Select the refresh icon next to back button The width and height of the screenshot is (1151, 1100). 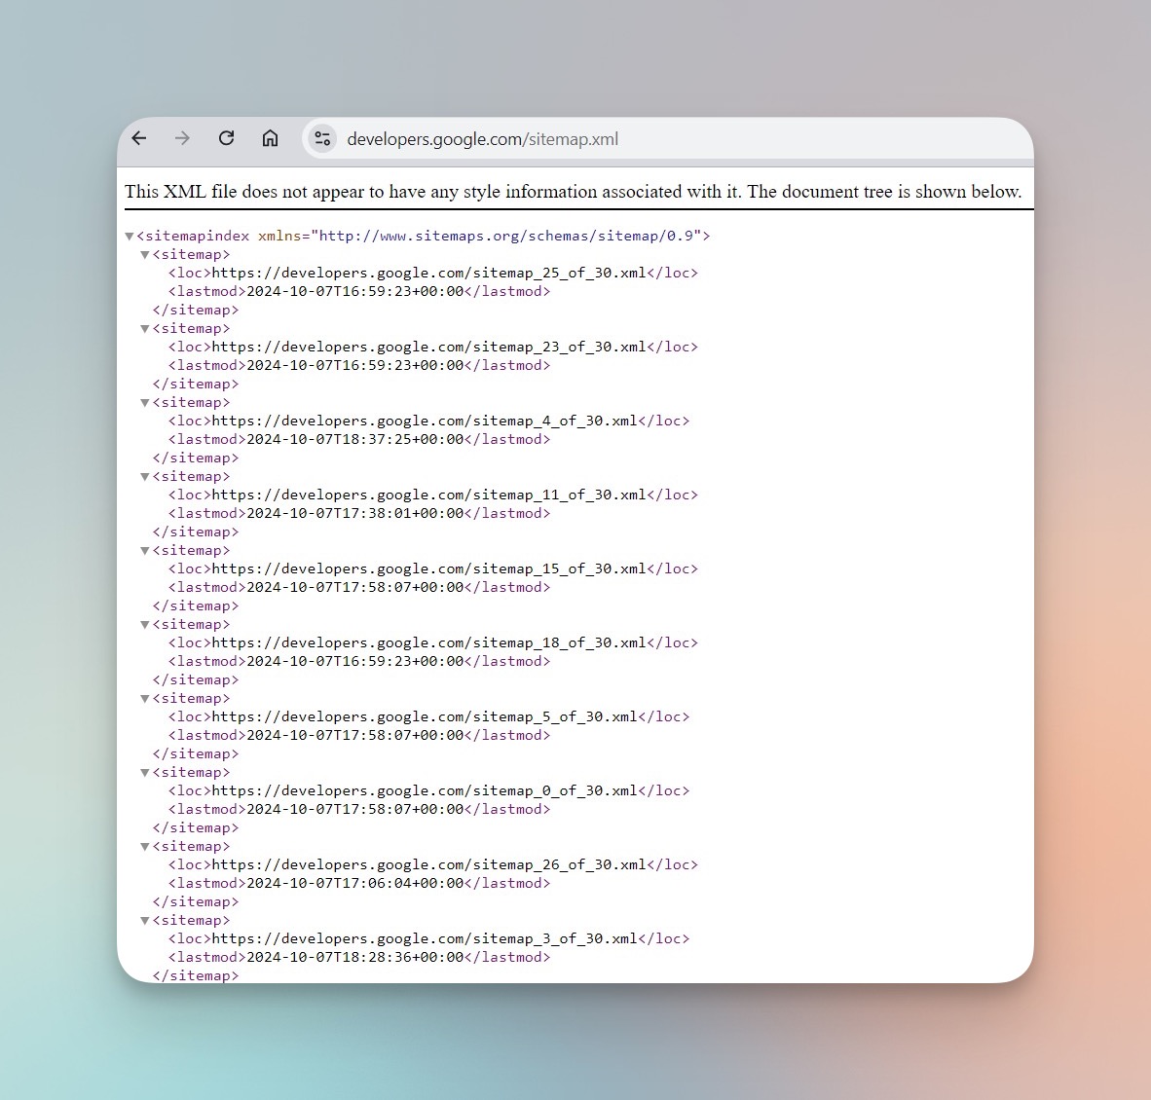point(226,138)
